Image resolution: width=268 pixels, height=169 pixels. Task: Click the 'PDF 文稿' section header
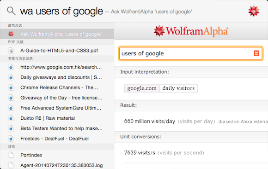click(16, 42)
